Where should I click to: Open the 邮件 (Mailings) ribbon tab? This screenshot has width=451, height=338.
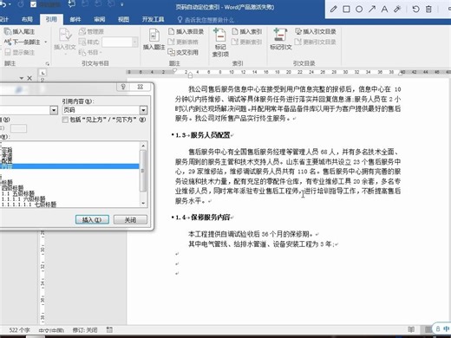tap(75, 19)
